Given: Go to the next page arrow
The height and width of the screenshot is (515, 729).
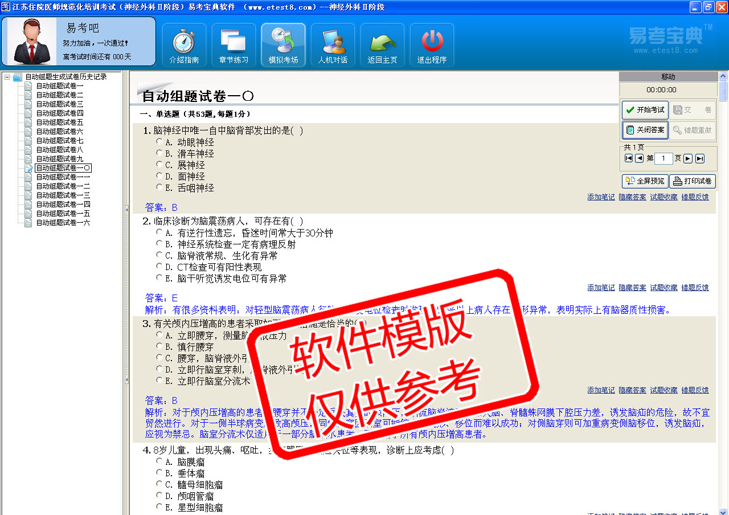Looking at the screenshot, I should tap(688, 158).
